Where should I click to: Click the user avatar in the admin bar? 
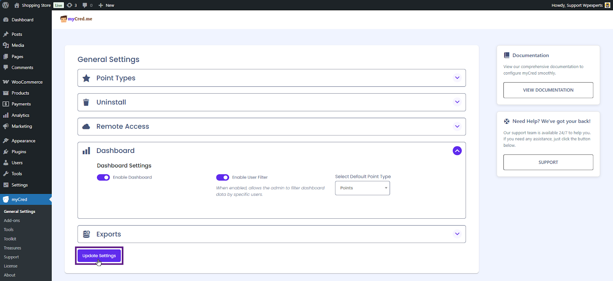point(607,5)
